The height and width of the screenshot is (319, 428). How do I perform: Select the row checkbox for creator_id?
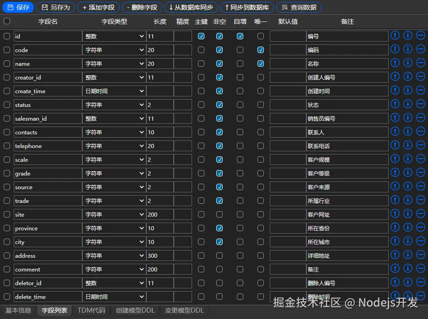(6, 77)
